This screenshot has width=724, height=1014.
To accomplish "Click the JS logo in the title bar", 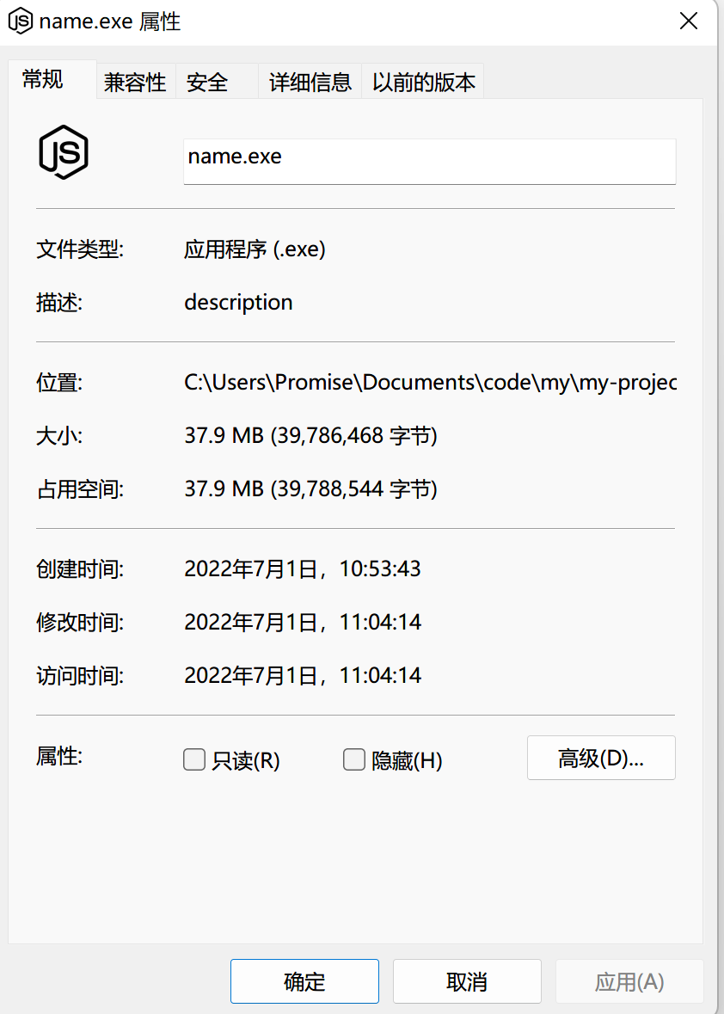I will tap(20, 20).
